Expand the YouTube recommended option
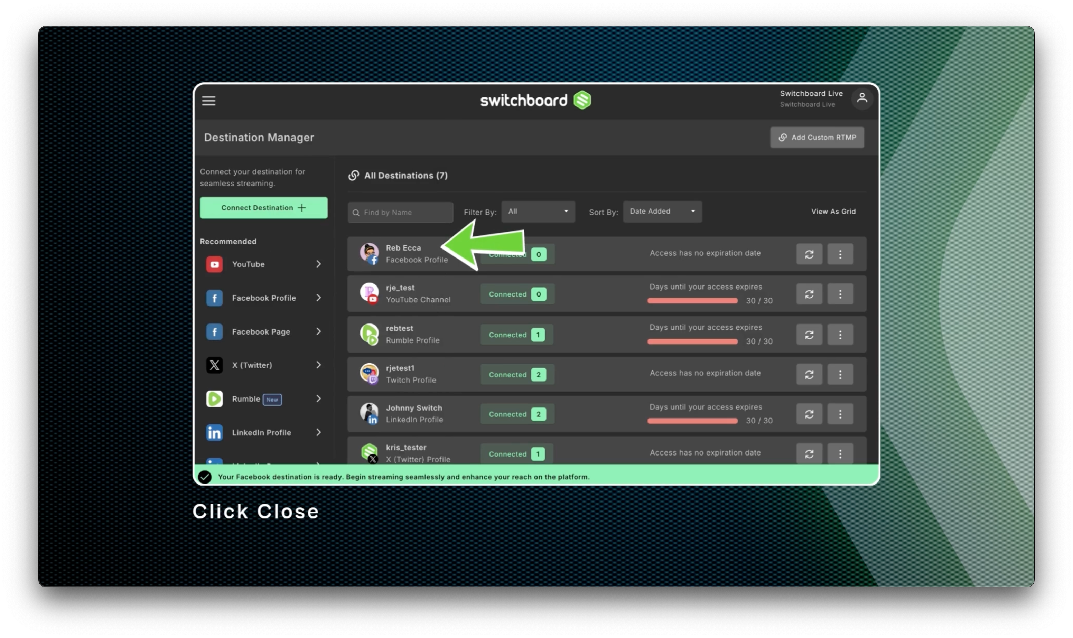Screen dimensions: 1073x638 (x=319, y=264)
